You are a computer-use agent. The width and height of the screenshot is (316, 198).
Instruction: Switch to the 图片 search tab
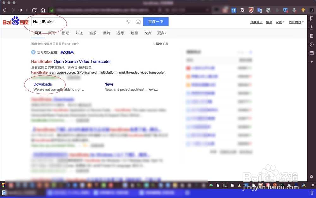pyautogui.click(x=106, y=33)
